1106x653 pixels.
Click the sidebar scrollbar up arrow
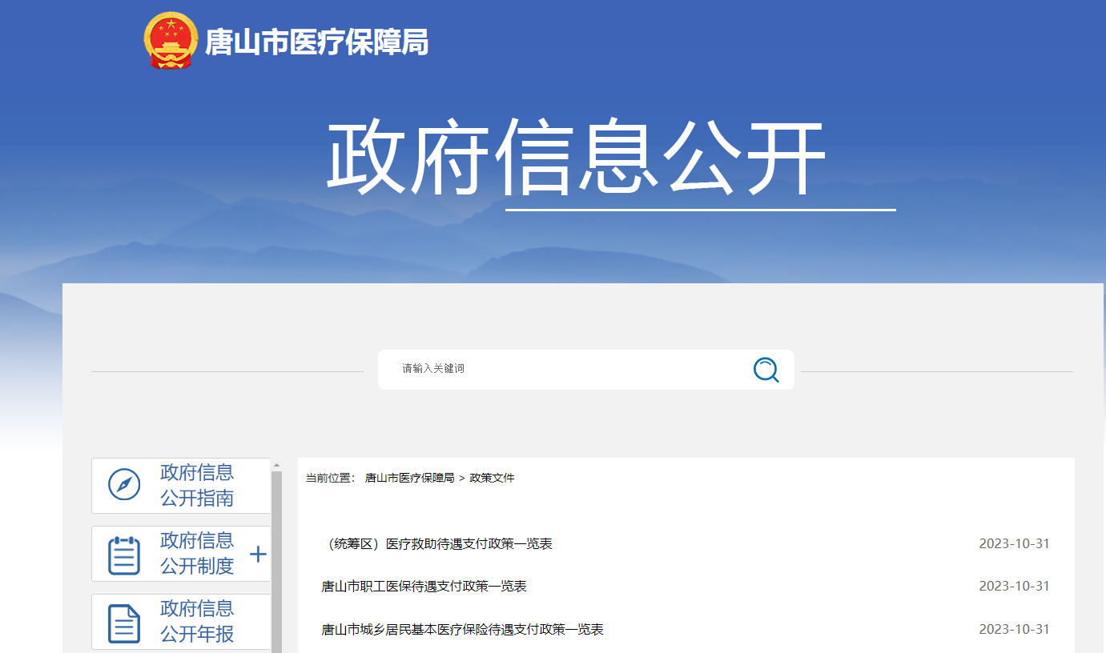click(276, 465)
